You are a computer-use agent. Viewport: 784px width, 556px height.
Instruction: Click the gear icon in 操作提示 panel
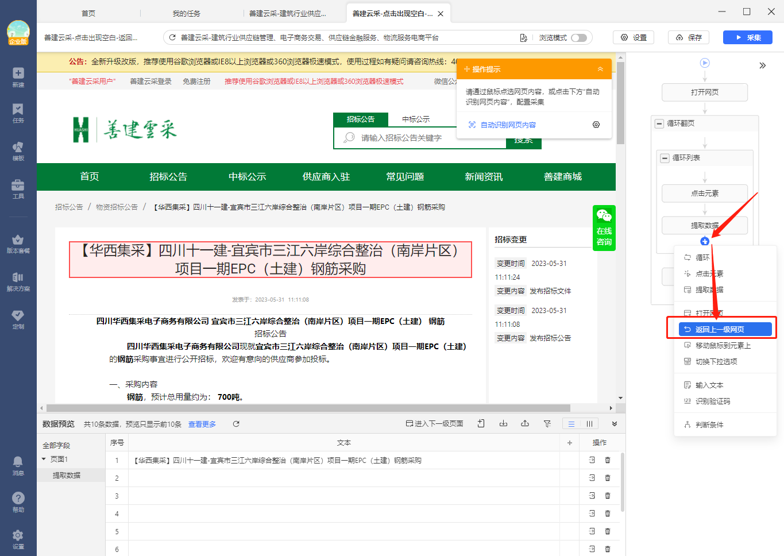[x=596, y=125]
